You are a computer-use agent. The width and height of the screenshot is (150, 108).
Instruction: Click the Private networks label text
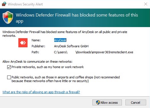pos(48,67)
